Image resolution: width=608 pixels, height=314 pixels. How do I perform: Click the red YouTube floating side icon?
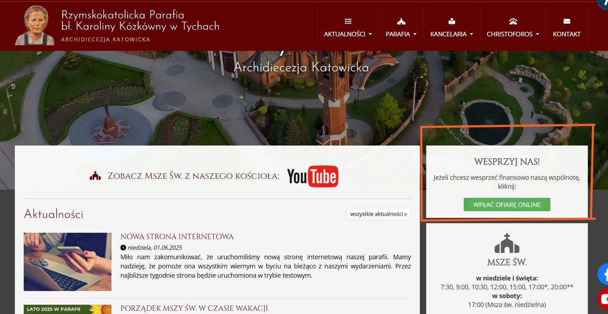(603, 299)
